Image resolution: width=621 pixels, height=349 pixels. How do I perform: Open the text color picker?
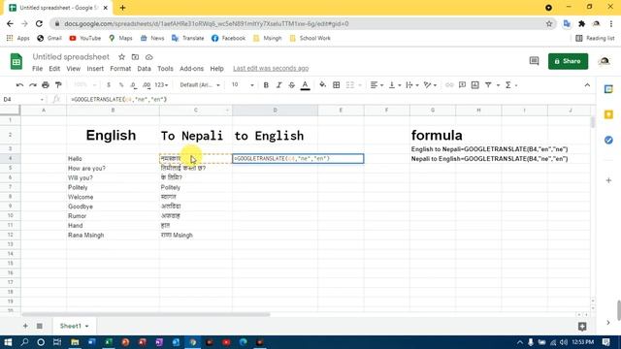[305, 85]
